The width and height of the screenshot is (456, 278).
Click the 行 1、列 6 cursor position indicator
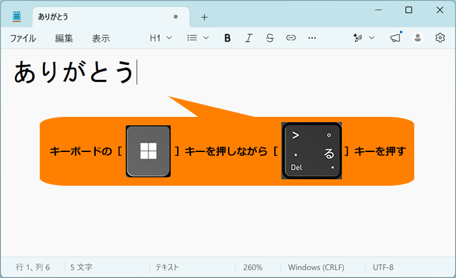click(x=33, y=267)
